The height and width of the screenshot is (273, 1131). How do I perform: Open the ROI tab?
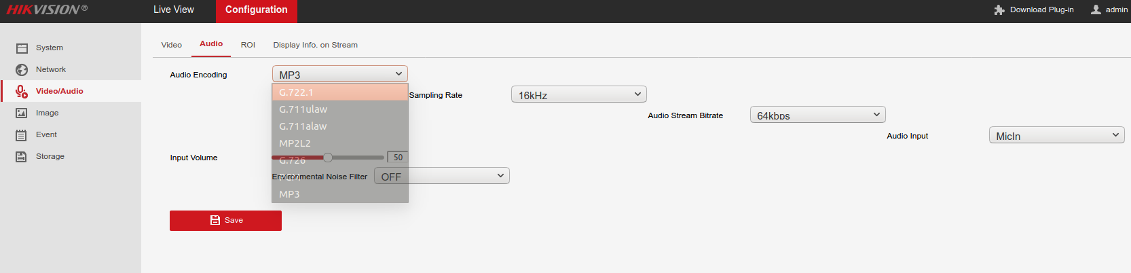click(248, 45)
